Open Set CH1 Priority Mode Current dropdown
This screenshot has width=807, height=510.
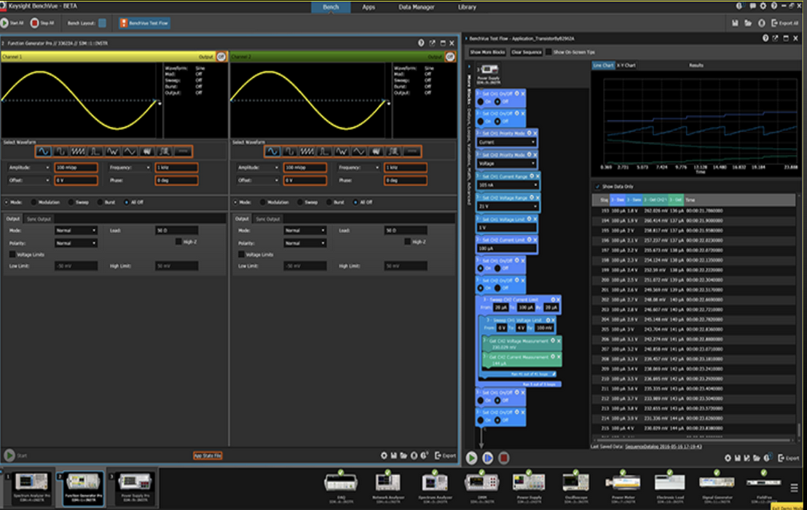click(x=507, y=142)
